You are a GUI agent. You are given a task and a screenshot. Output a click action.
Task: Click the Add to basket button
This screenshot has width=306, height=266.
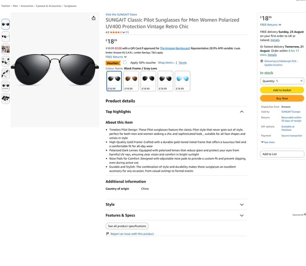(x=282, y=90)
